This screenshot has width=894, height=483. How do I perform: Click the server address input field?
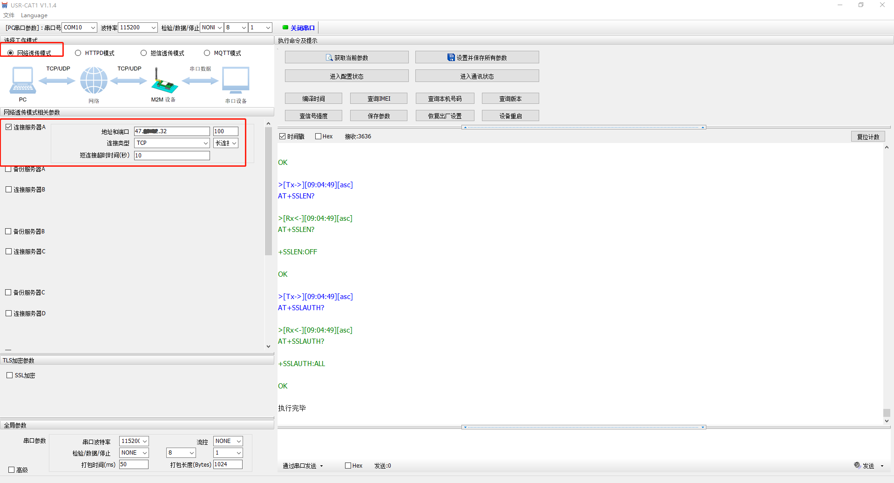click(172, 131)
